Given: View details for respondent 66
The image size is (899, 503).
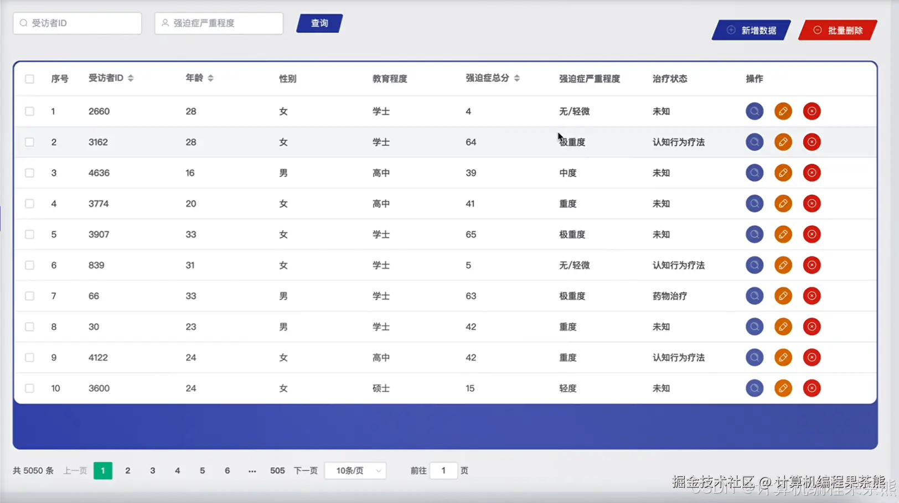Looking at the screenshot, I should click(755, 296).
